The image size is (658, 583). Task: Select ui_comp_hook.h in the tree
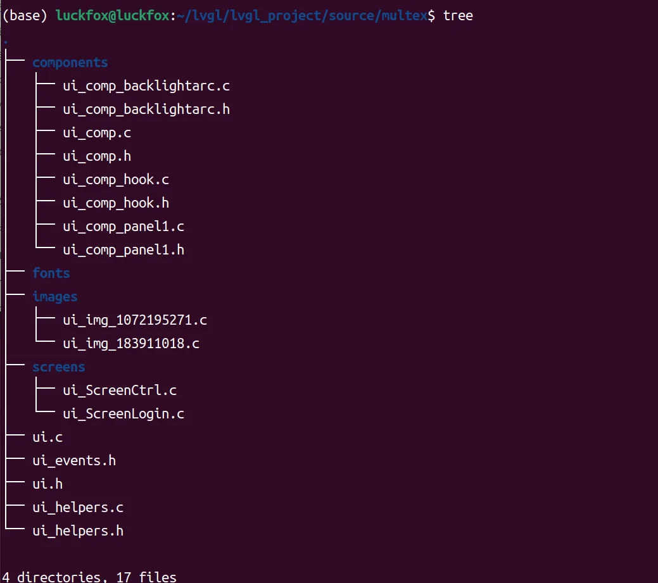tap(116, 203)
